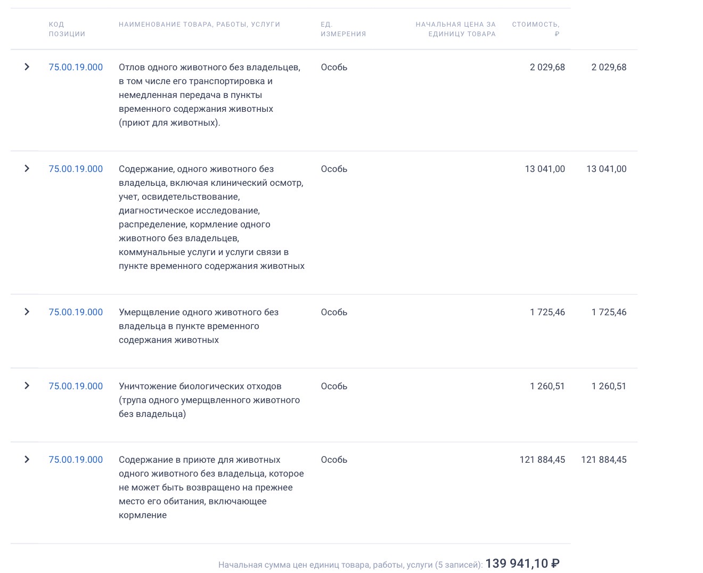Screen dimensions: 703x573
Task: Click the Ед. измерения column header
Action: point(343,29)
